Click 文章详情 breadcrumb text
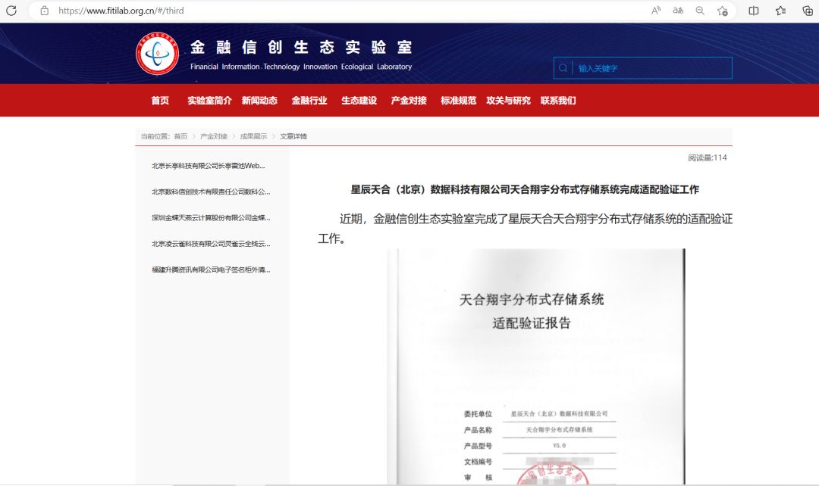 293,136
